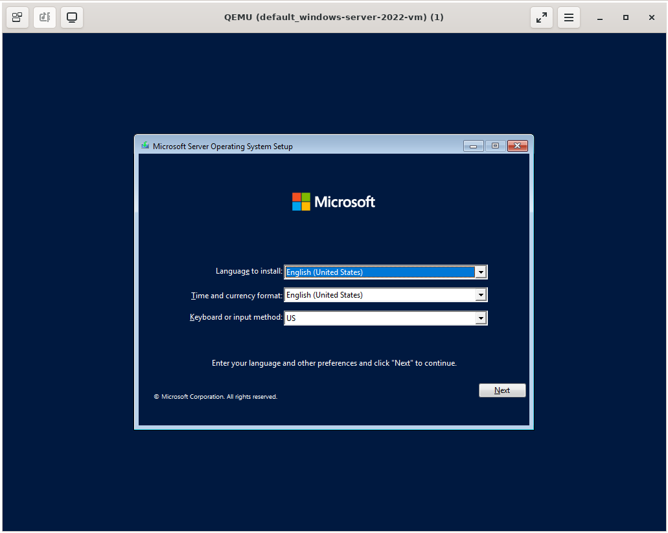Click the monitor display icon in QEMU header
The image size is (668, 533).
point(72,18)
